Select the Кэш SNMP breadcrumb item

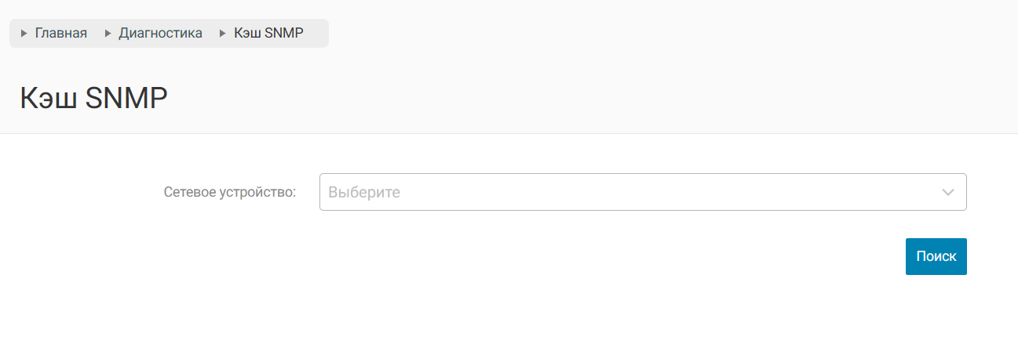[268, 34]
